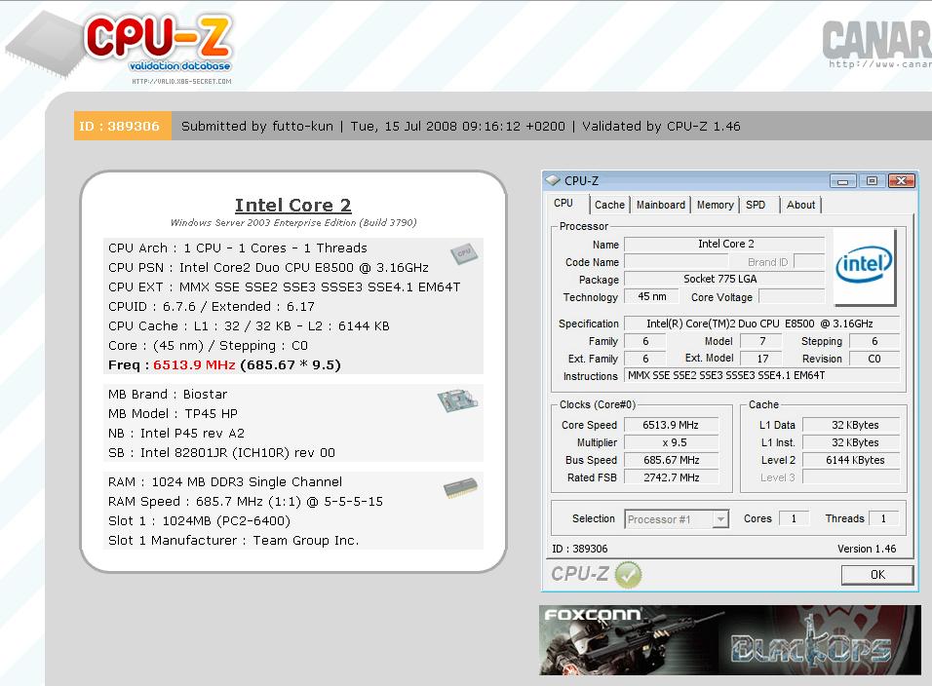This screenshot has height=686, width=932.
Task: Click the empty Core Voltage field
Action: click(x=792, y=296)
